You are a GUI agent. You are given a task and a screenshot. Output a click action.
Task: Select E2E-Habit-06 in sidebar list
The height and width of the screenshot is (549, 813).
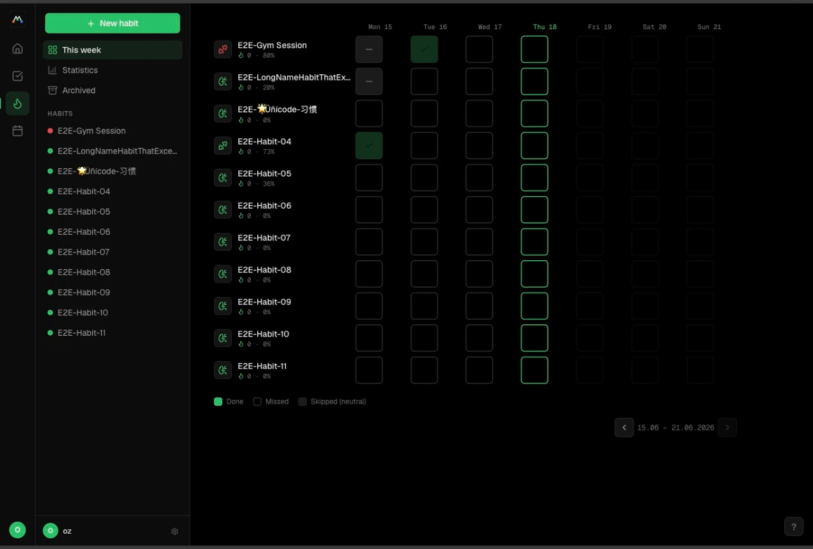(112, 232)
